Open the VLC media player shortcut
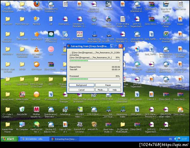Screen dimensions: 190x148 coord(36,49)
